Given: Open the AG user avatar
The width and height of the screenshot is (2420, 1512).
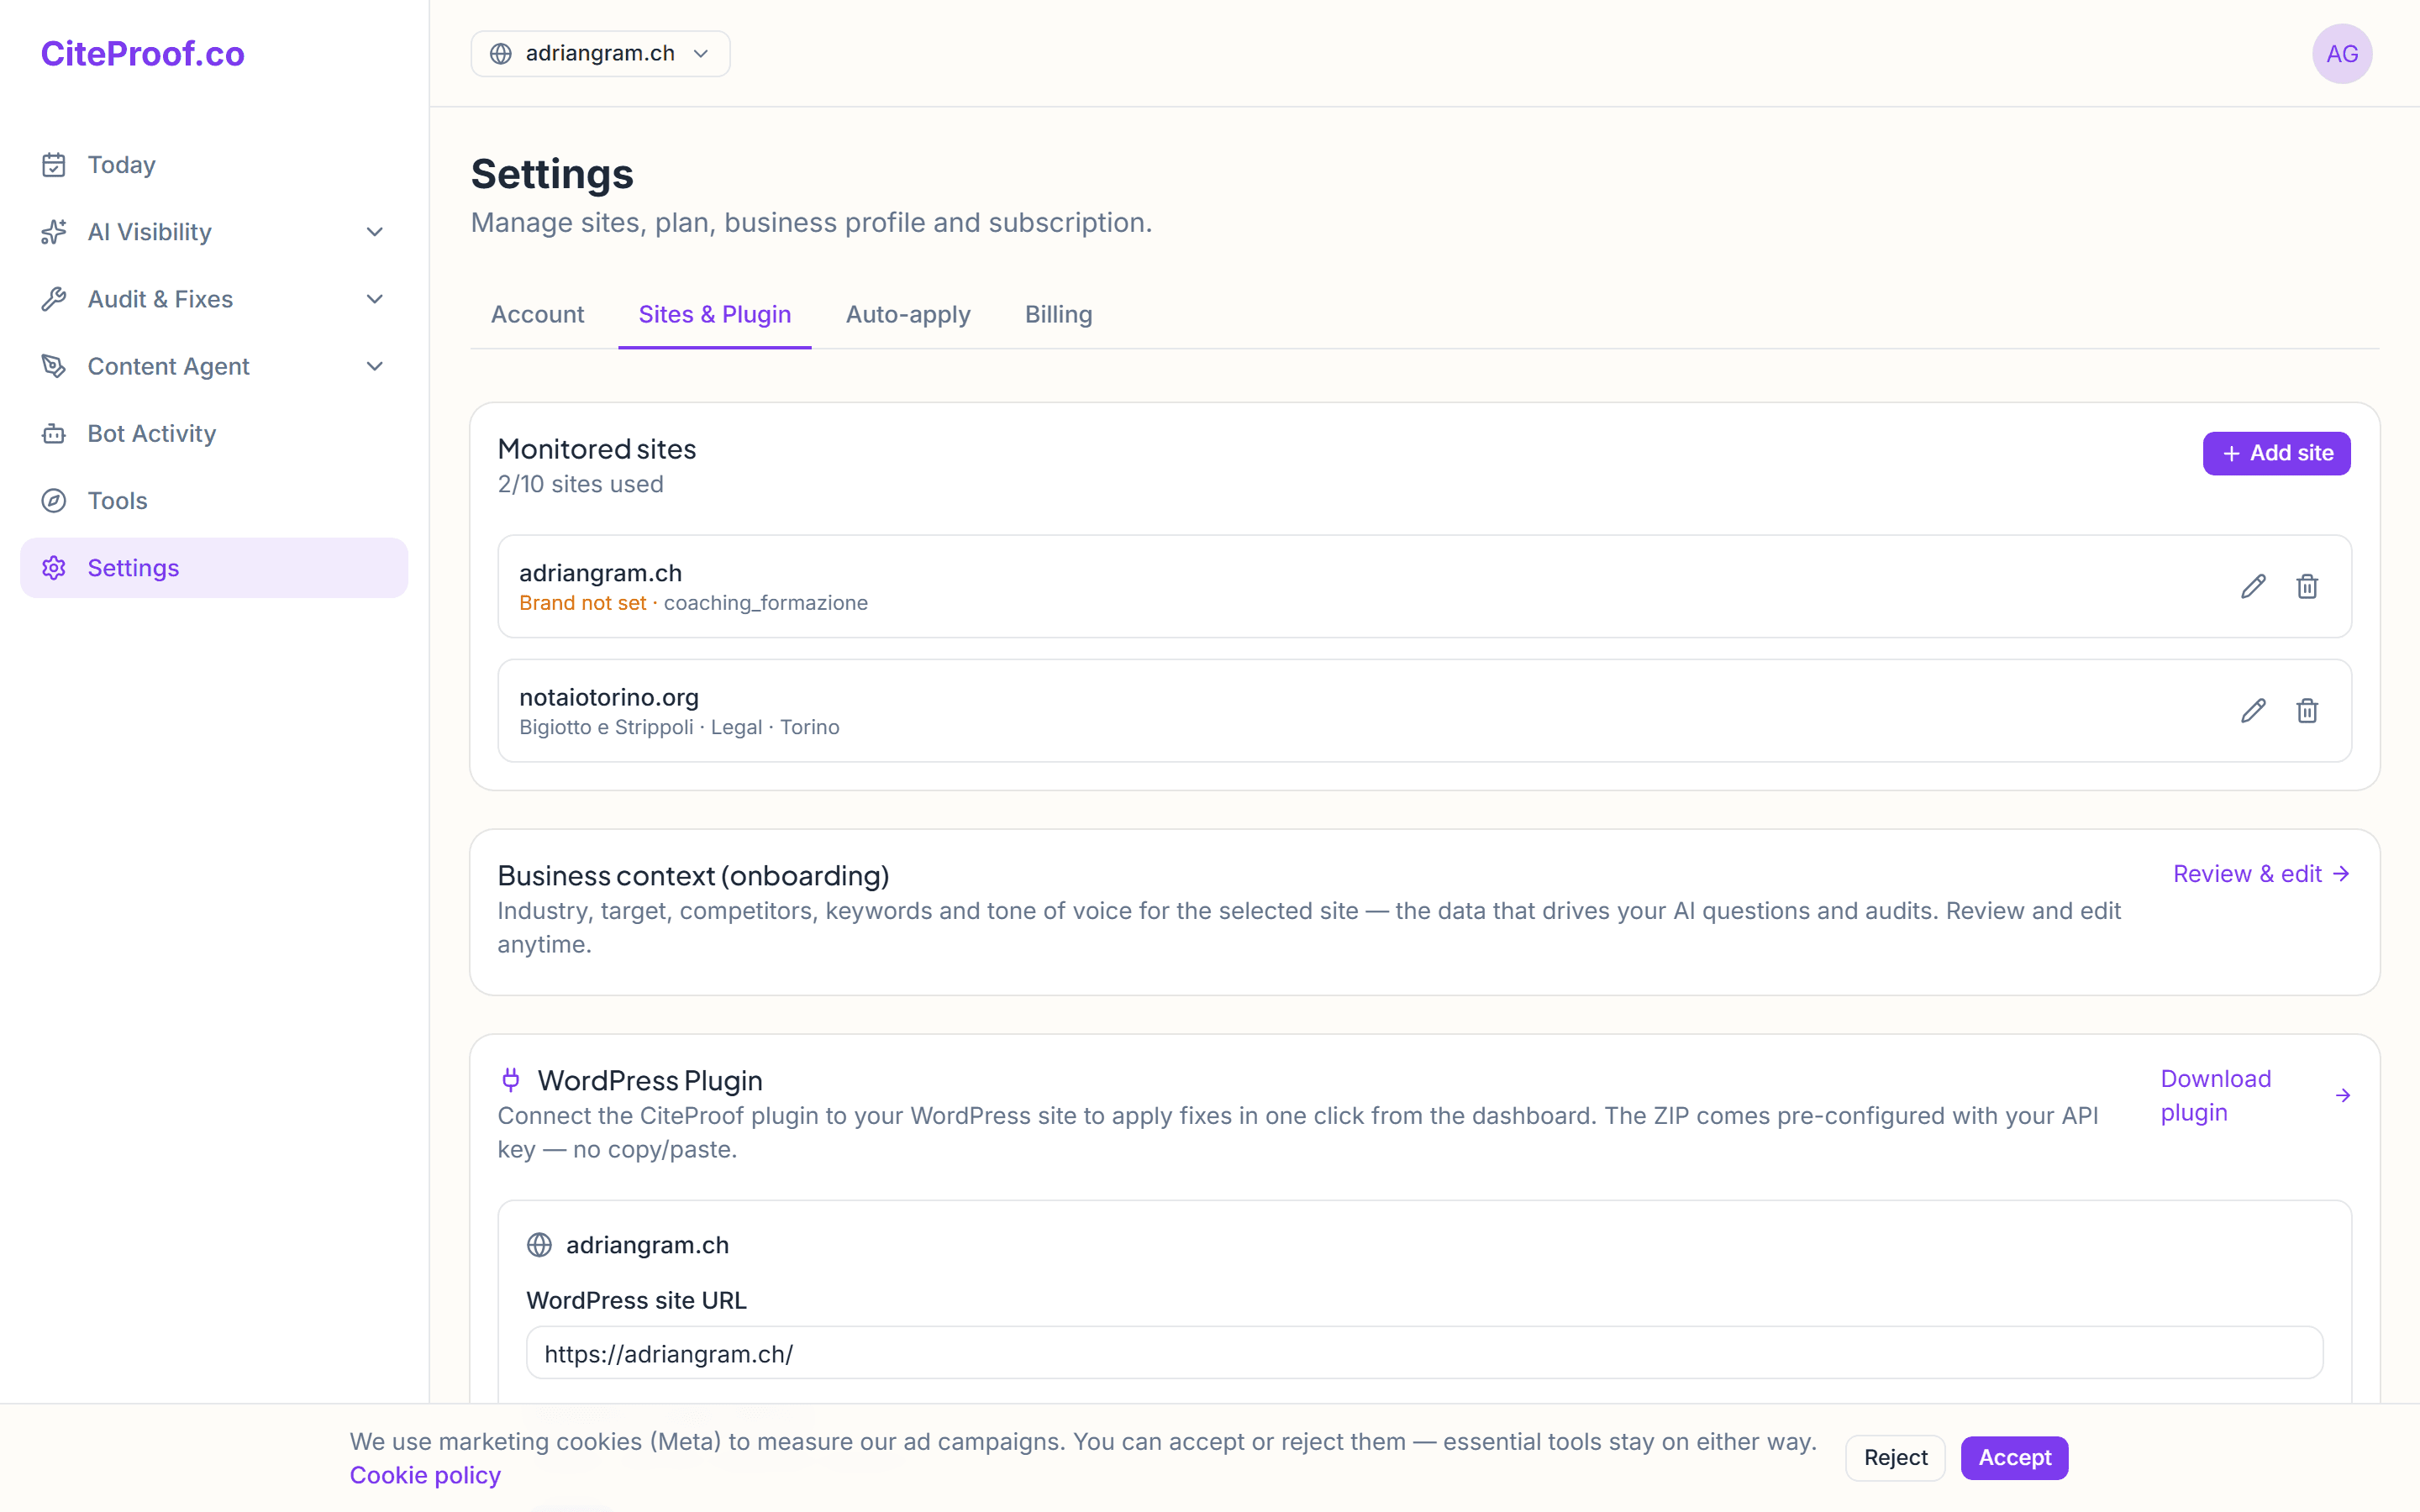Looking at the screenshot, I should (2342, 54).
